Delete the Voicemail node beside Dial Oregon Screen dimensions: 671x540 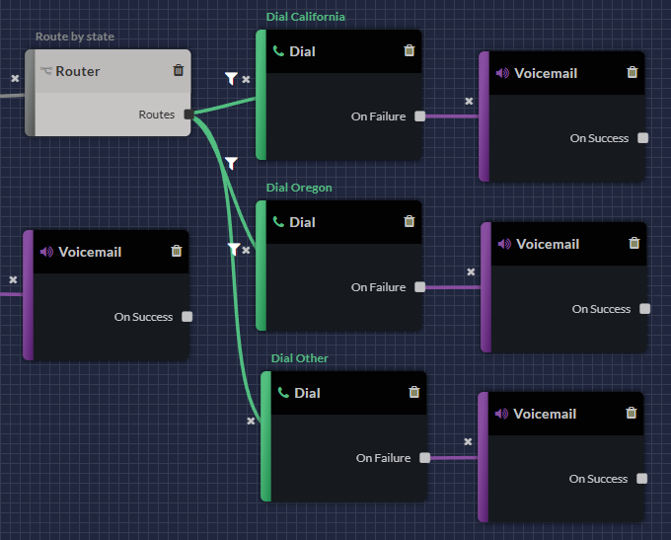pos(634,243)
